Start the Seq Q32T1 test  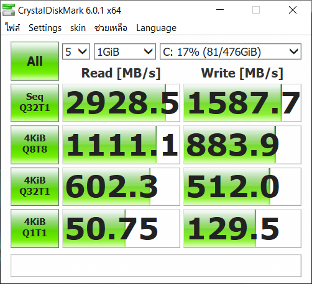point(35,103)
